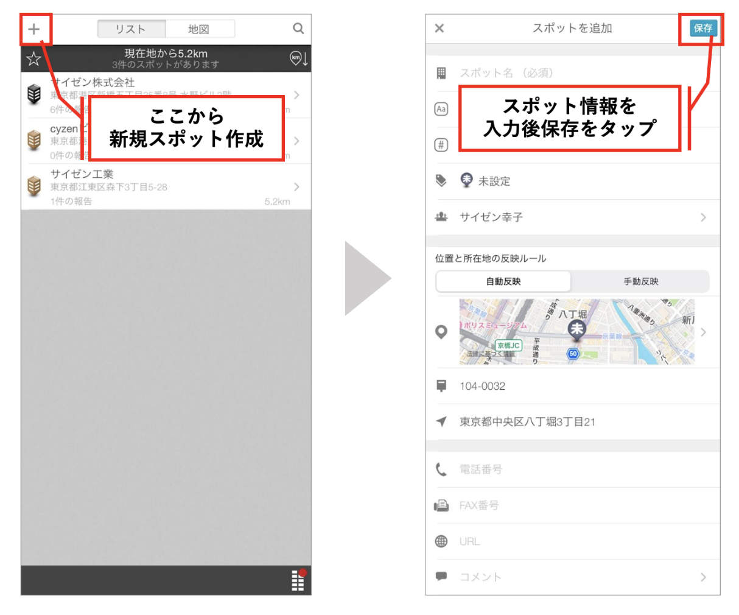
Task: Tap the fax machine icon
Action: click(x=441, y=505)
